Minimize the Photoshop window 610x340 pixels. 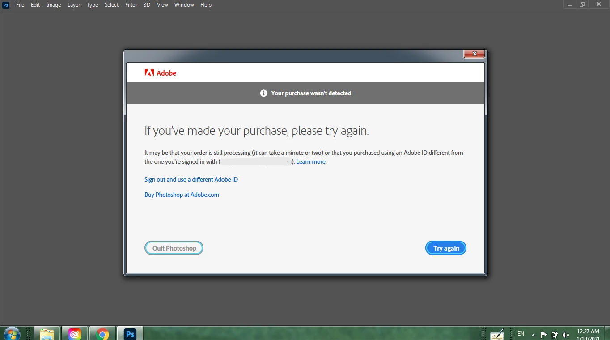[x=570, y=5]
